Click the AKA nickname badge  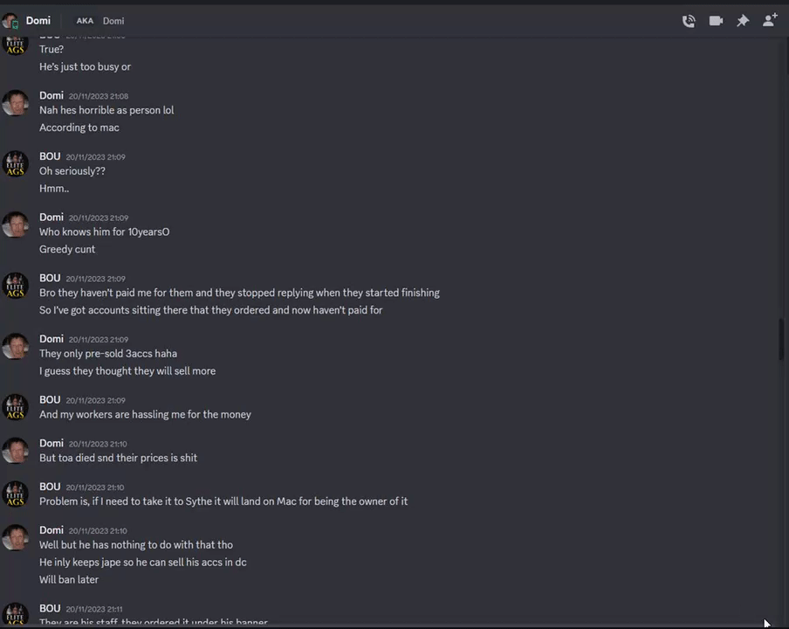85,21
